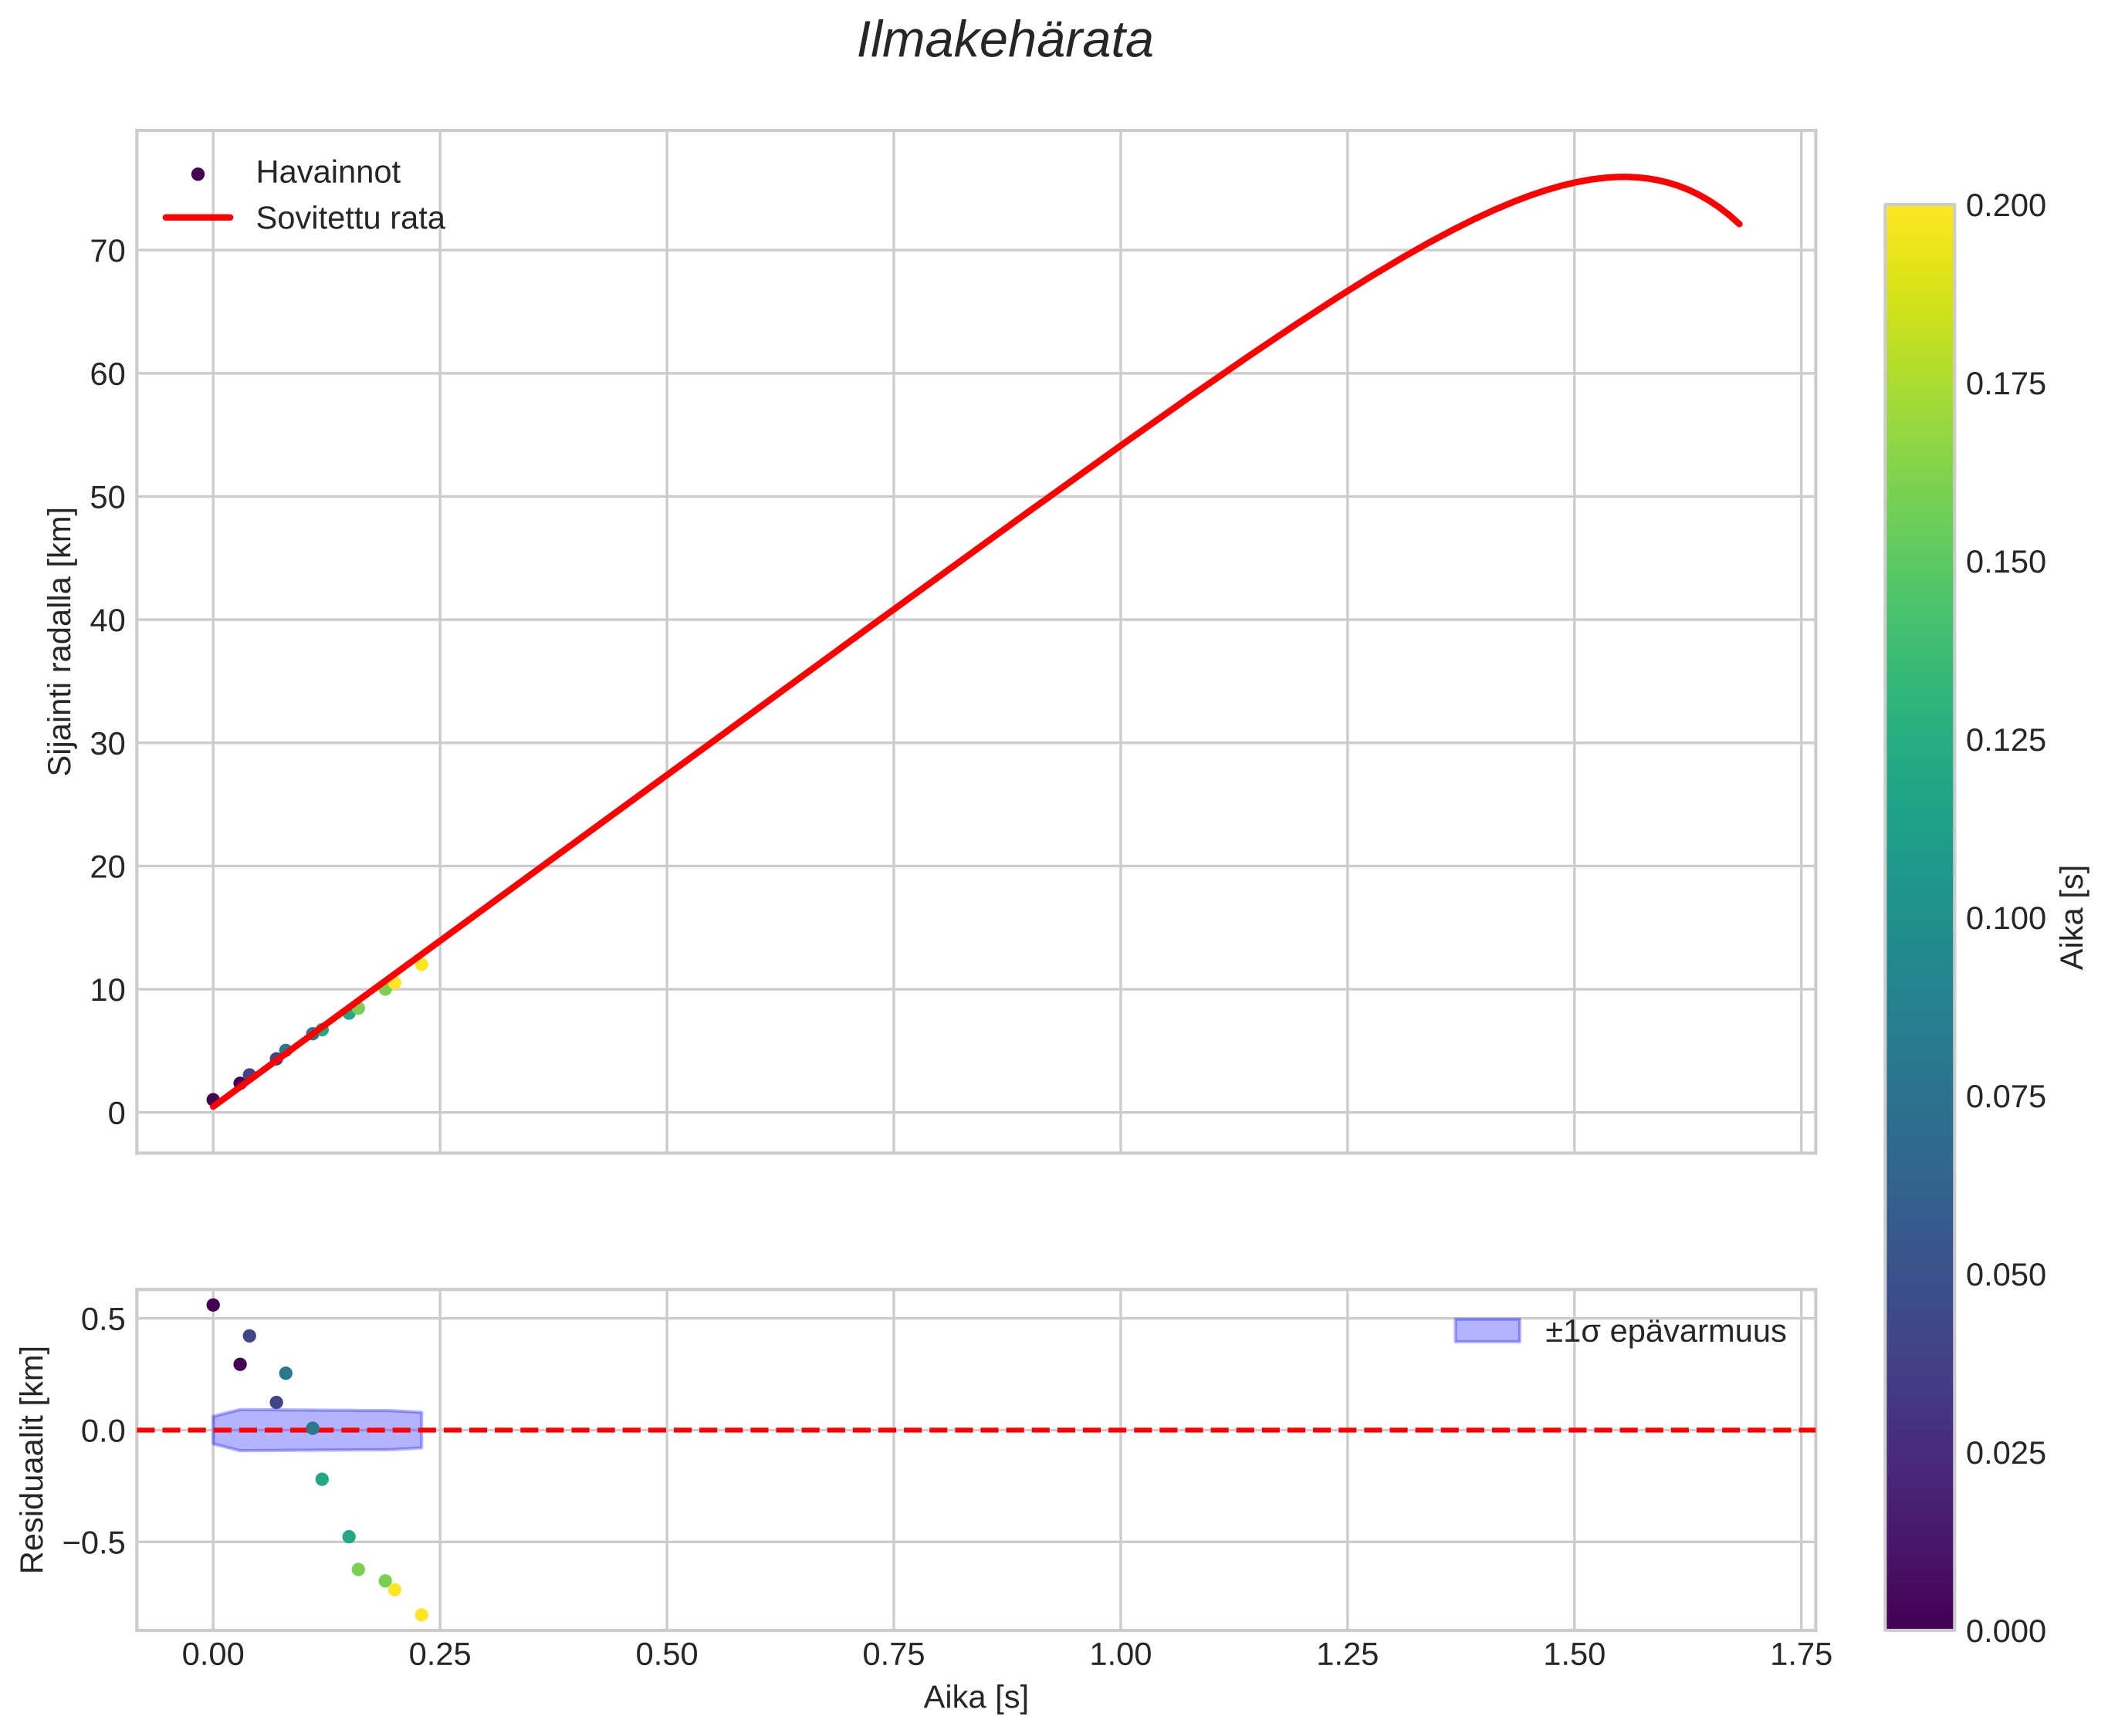This screenshot has height=1733, width=2108.
Task: Click the Havainnot legend marker dot
Action: pos(198,174)
